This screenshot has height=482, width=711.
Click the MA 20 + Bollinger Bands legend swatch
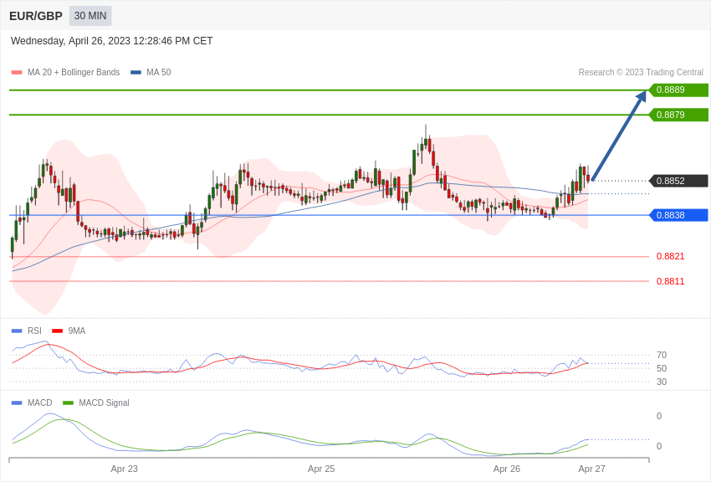coord(17,72)
